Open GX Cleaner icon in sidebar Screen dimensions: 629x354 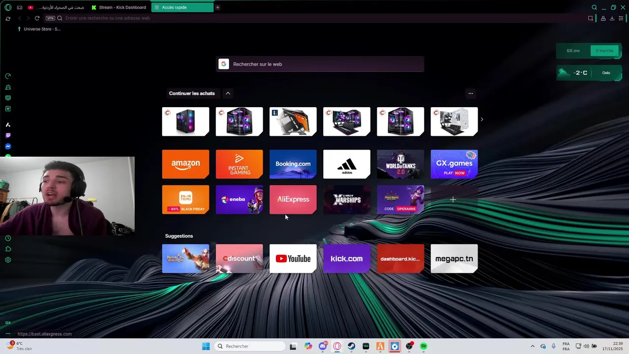coord(8,87)
